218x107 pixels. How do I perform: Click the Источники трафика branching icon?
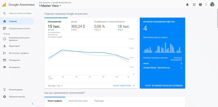coord(5,53)
